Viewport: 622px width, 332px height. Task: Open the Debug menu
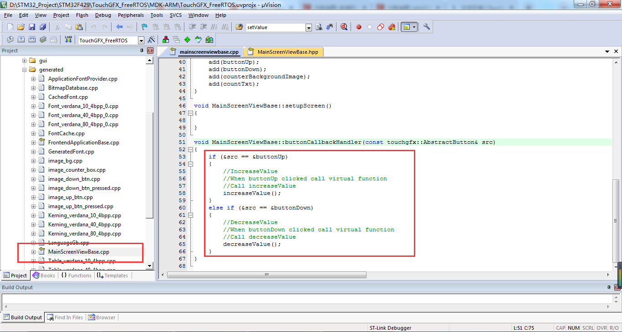(103, 15)
